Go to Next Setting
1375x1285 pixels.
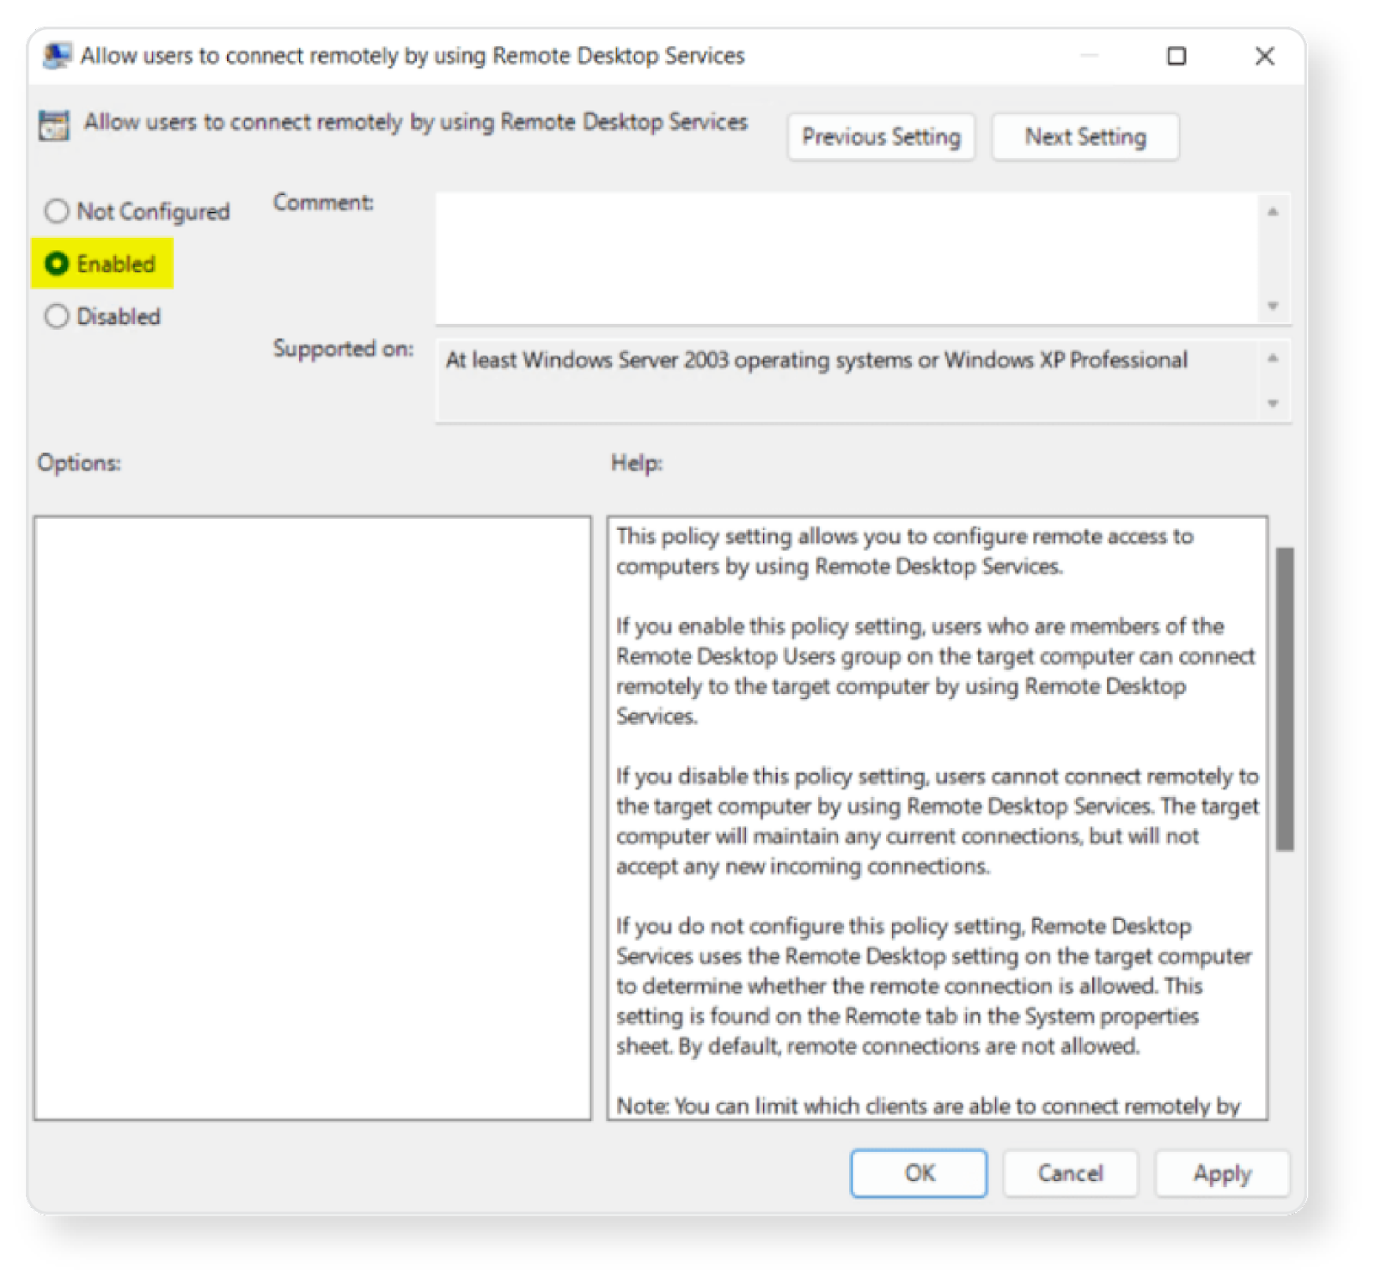pos(1085,137)
